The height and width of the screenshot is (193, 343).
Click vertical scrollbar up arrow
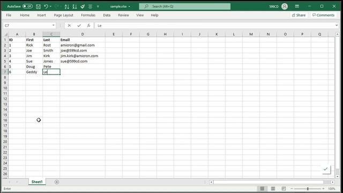click(x=337, y=34)
